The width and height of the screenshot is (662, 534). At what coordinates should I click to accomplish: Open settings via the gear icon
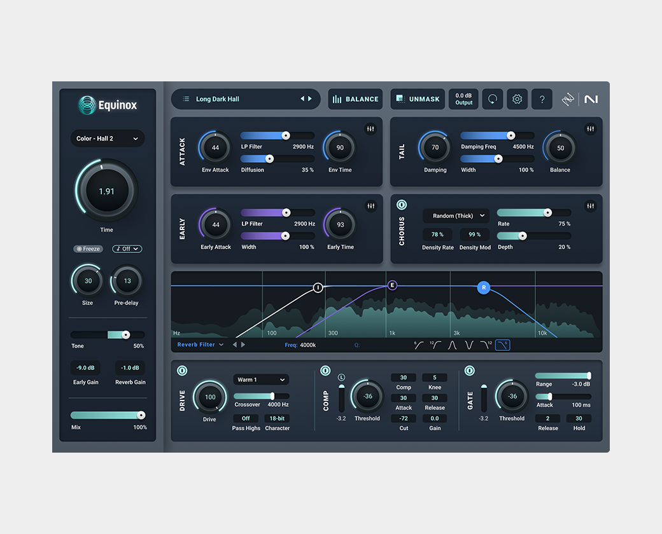pyautogui.click(x=517, y=99)
